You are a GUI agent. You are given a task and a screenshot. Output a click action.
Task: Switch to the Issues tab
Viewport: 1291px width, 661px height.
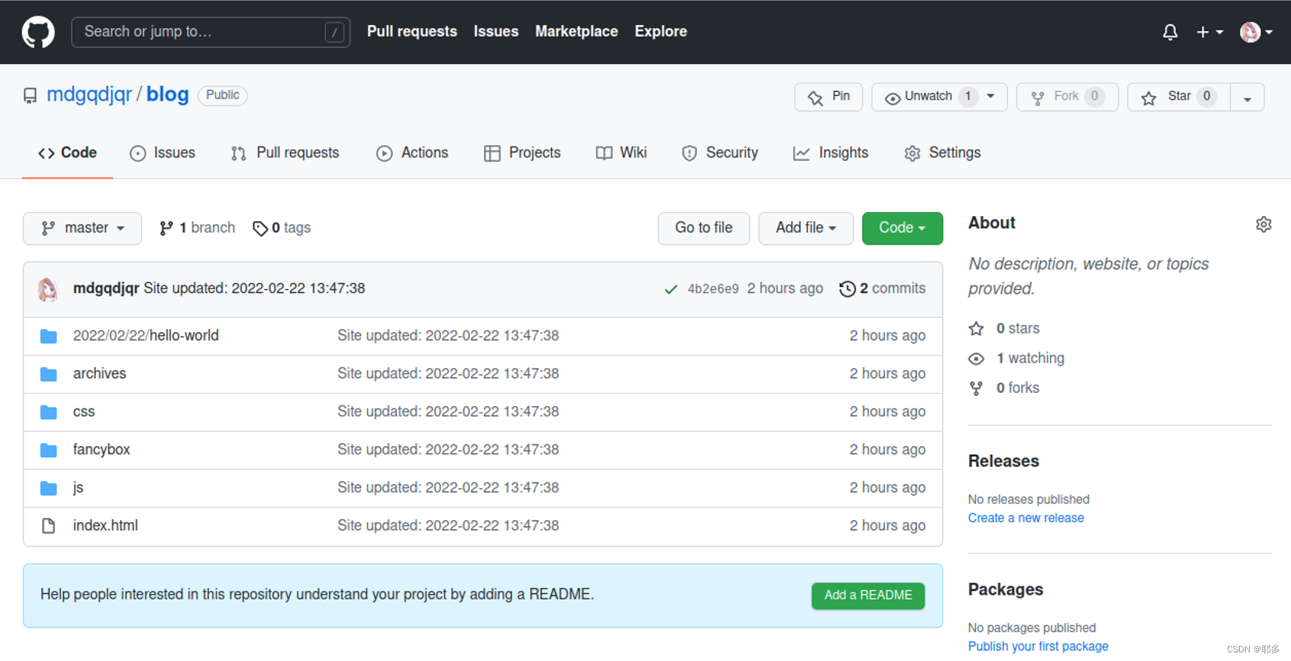[x=162, y=153]
